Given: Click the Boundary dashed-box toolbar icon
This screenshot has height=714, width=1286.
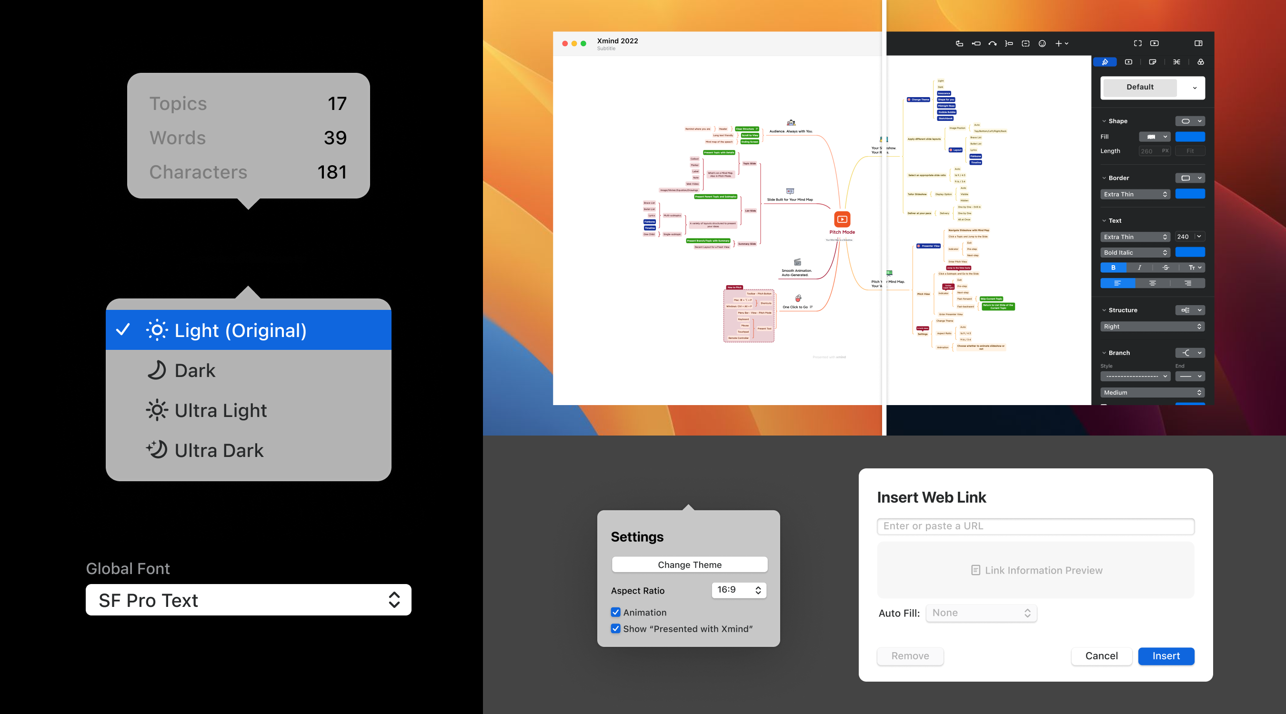Looking at the screenshot, I should [1025, 43].
